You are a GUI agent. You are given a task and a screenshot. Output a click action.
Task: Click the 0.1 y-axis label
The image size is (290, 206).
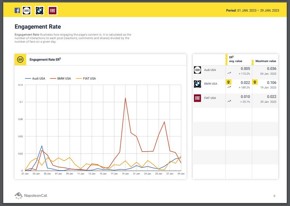point(21,102)
